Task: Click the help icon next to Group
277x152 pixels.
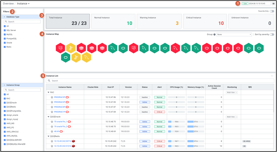Action: [215, 35]
